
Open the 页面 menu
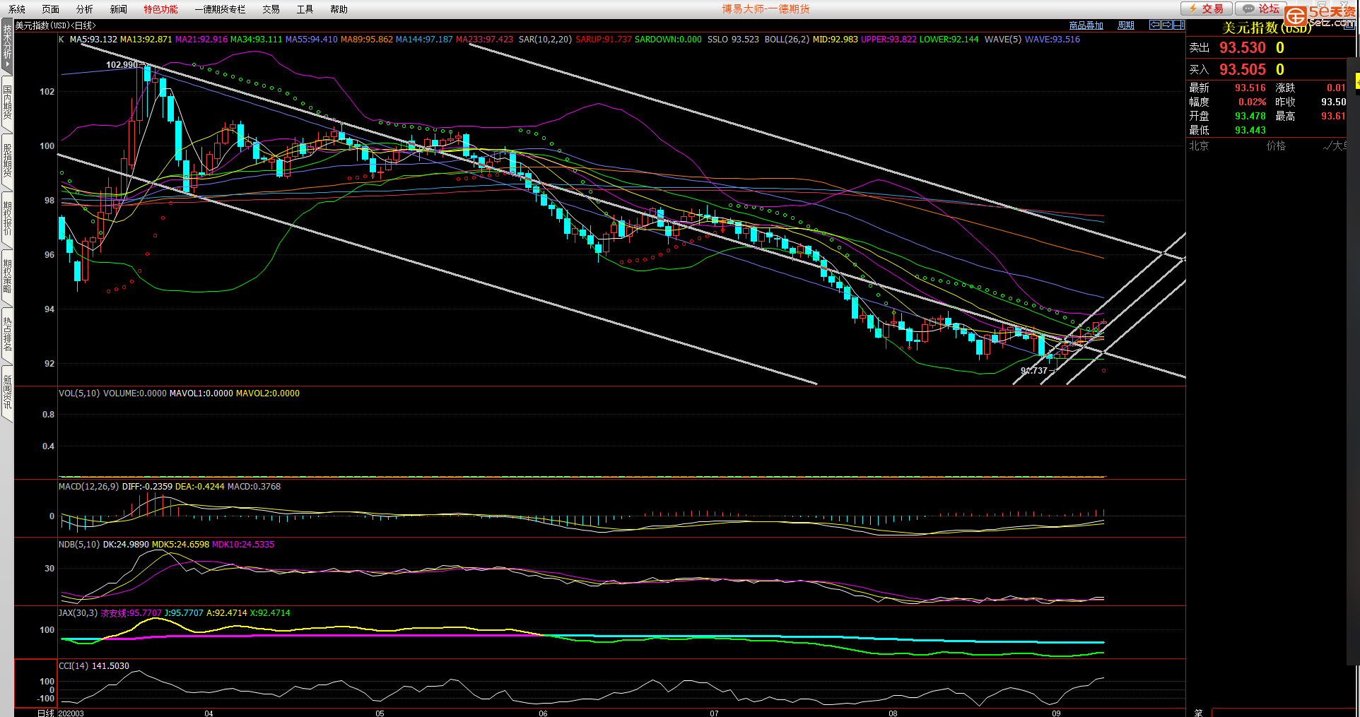51,9
